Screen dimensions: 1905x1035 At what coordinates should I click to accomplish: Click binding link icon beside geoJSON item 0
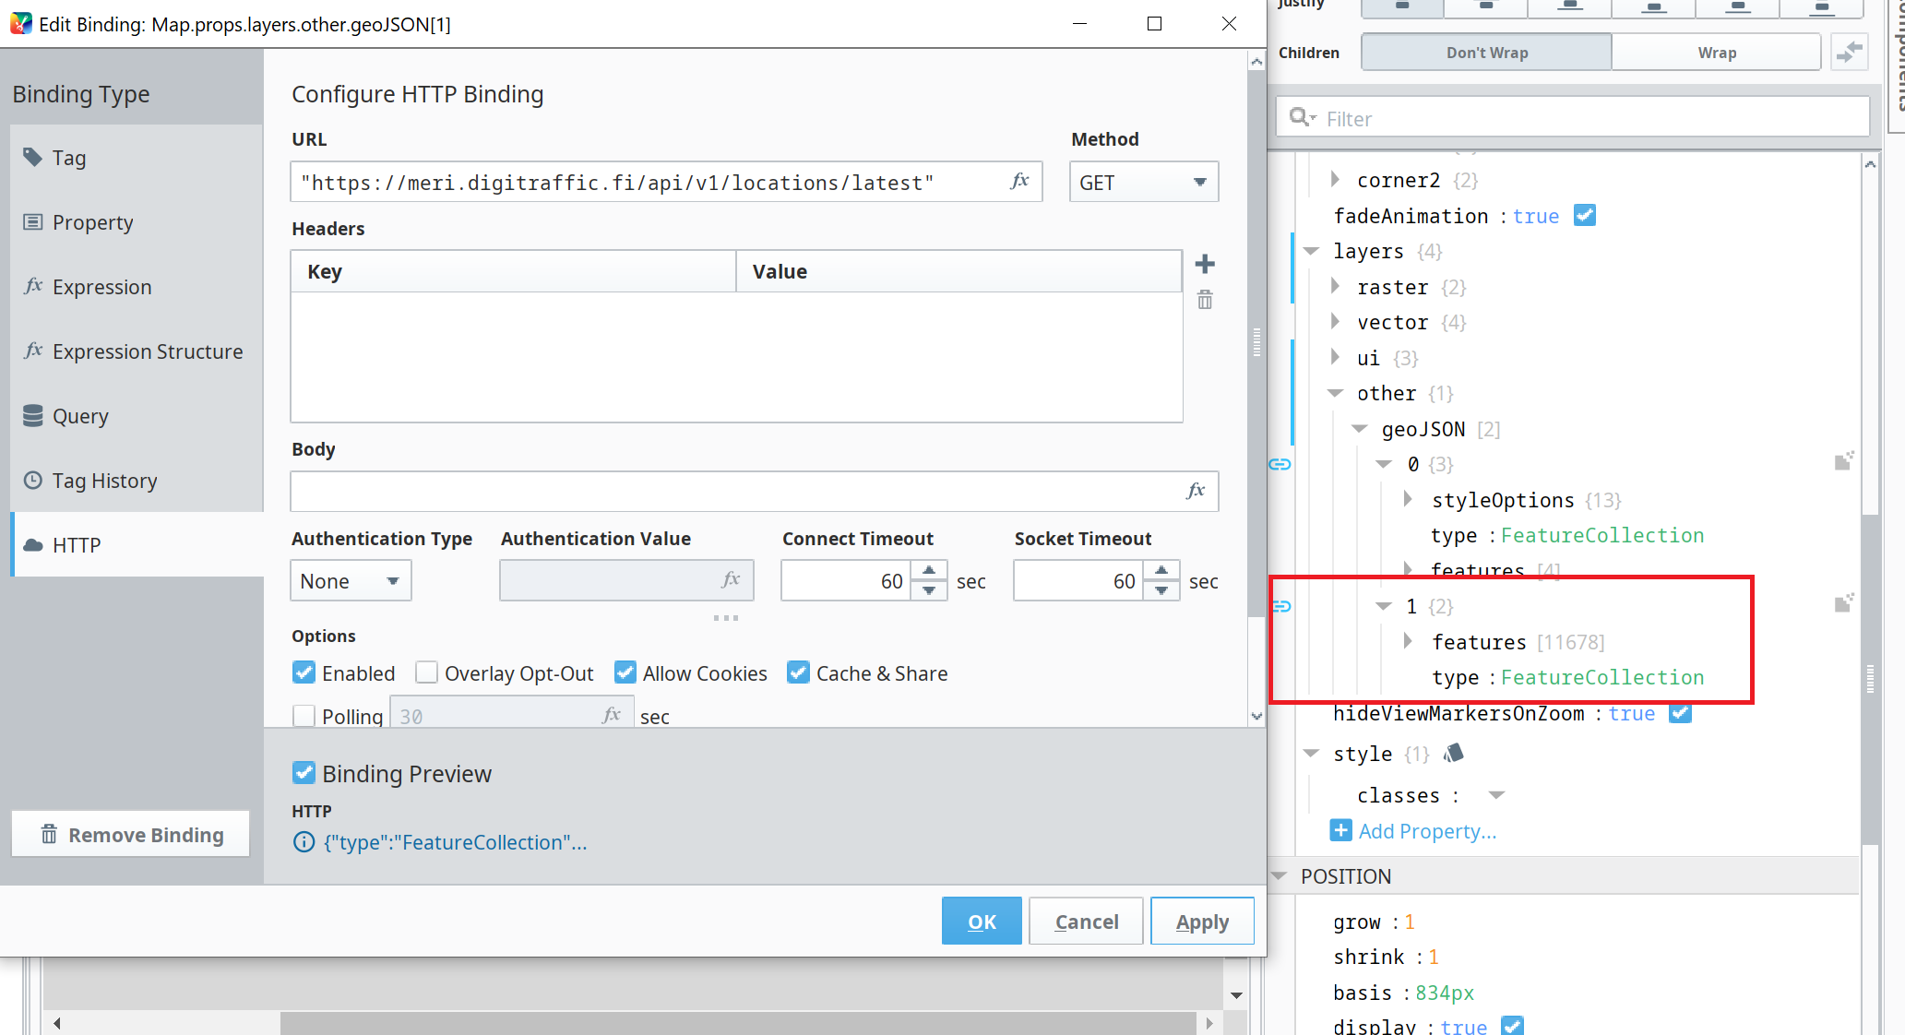pyautogui.click(x=1280, y=464)
